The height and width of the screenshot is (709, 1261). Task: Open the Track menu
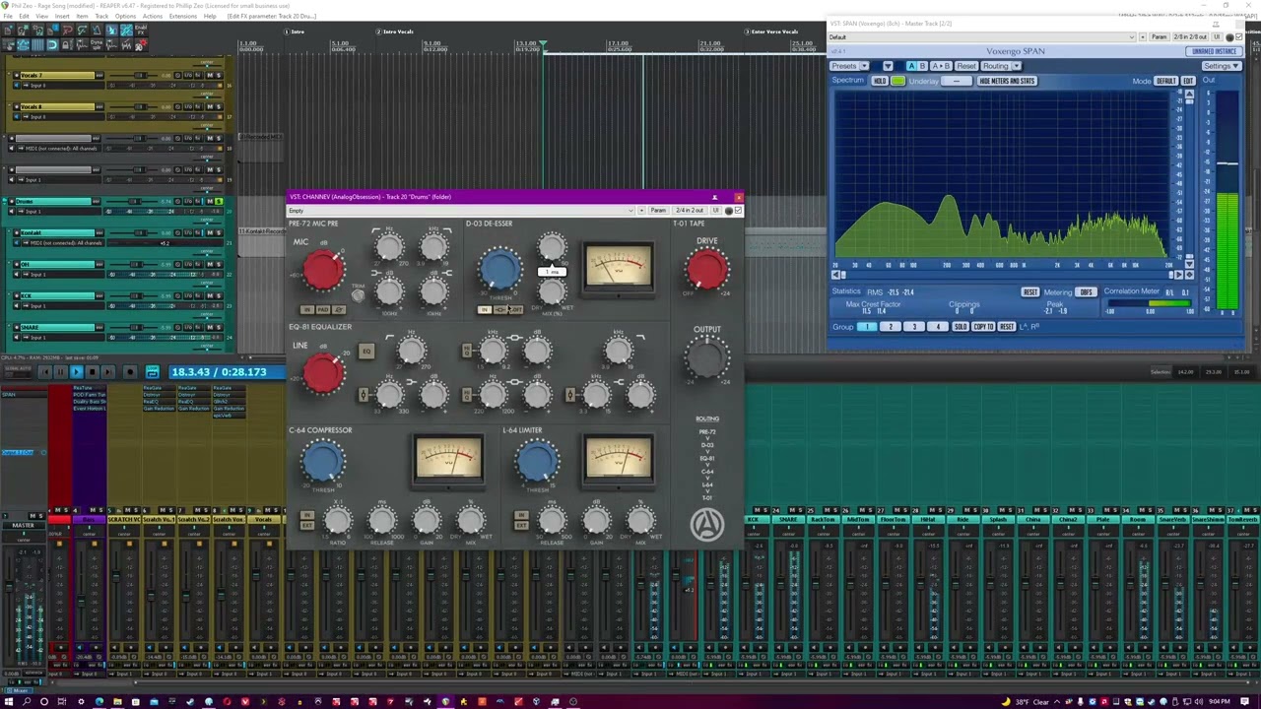101,17
